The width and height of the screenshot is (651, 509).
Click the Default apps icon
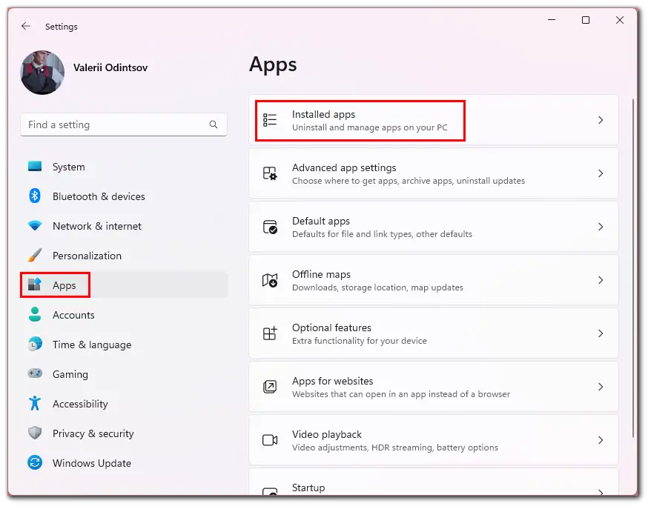coord(270,227)
